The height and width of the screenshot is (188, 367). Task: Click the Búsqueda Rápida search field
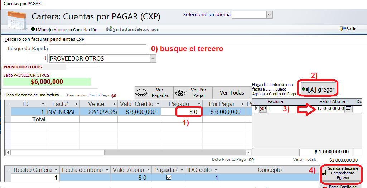click(x=97, y=49)
